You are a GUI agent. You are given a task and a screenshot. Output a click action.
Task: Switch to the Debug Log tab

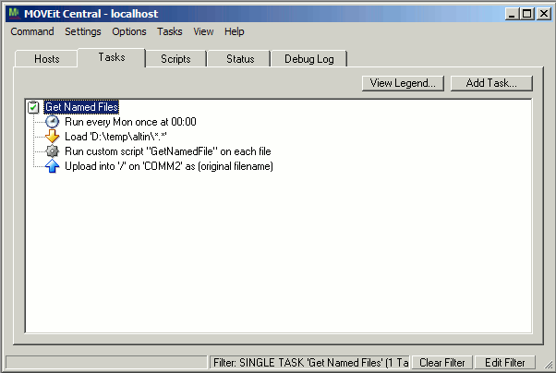(x=309, y=59)
